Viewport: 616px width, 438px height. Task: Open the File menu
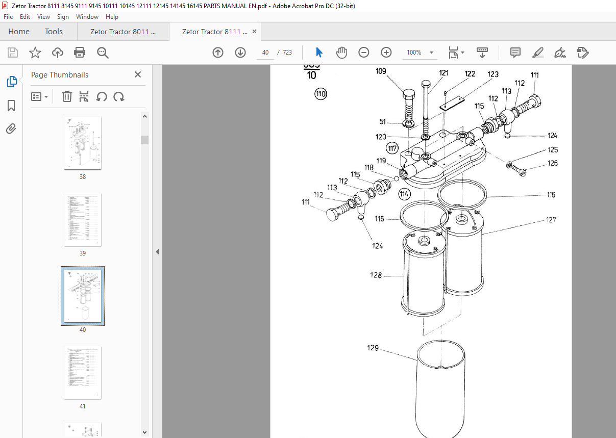9,17
